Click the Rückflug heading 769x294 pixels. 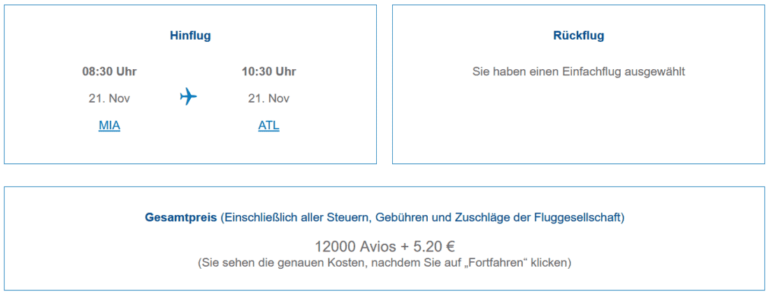[x=578, y=36]
